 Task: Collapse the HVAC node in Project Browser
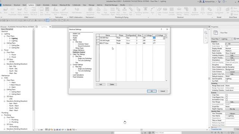click(2, 78)
